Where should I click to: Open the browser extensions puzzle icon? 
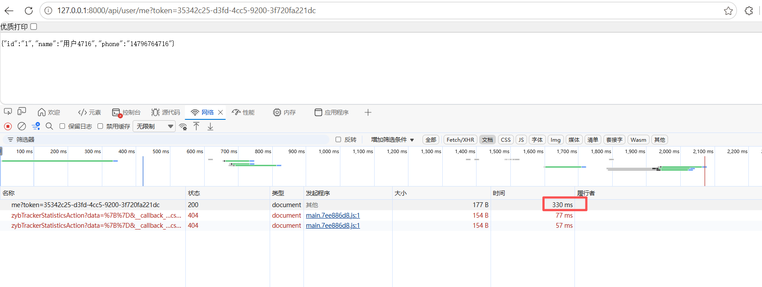click(749, 11)
